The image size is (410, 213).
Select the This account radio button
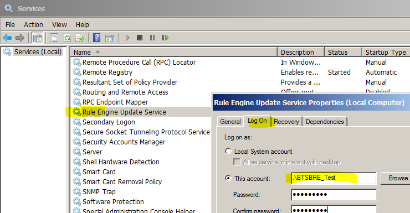[x=228, y=178]
